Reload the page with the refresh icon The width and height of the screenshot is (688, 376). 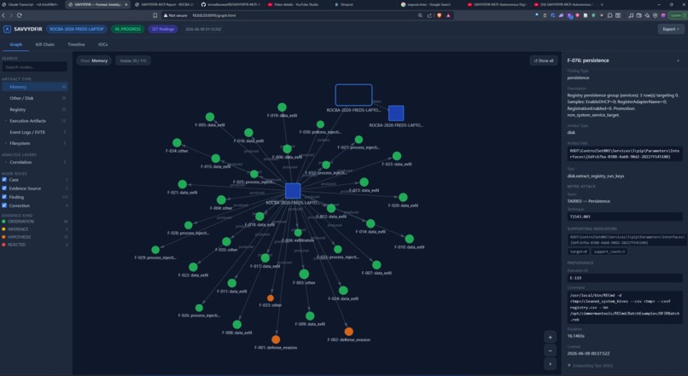point(20,15)
